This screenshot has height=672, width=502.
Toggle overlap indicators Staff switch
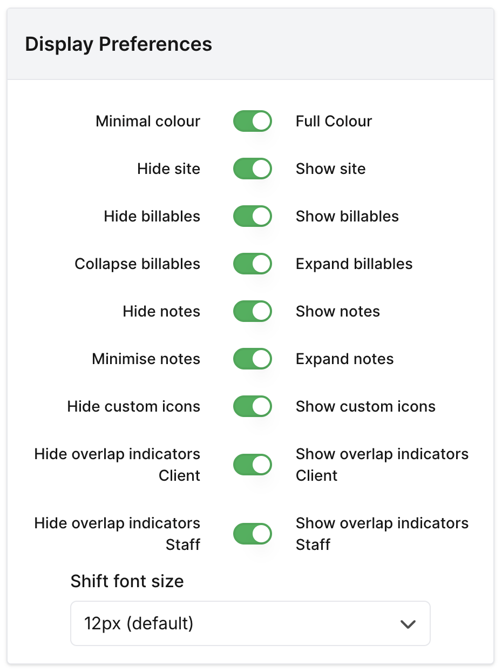point(252,534)
